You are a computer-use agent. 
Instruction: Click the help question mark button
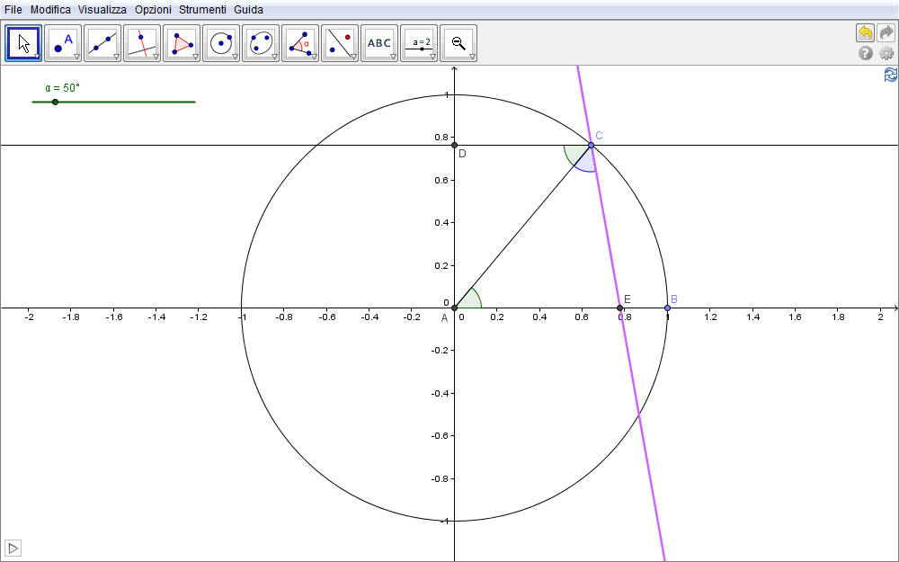point(866,53)
